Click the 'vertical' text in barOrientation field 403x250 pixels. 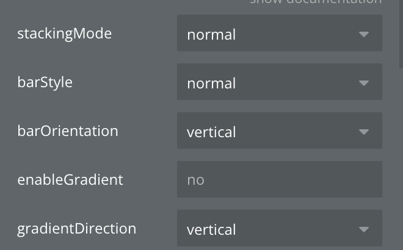211,132
